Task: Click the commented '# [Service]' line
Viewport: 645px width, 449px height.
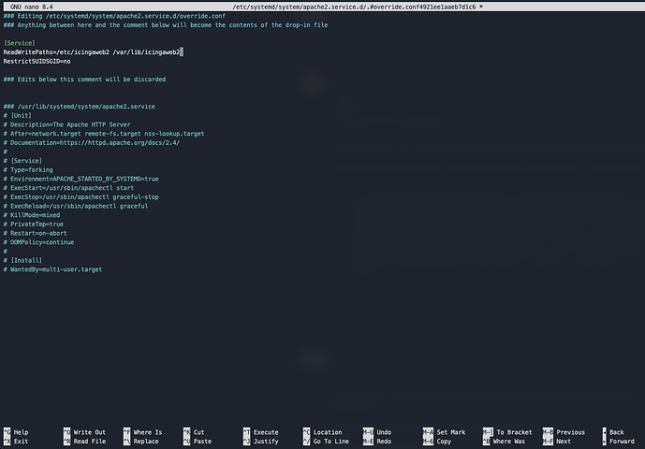Action: (22, 160)
